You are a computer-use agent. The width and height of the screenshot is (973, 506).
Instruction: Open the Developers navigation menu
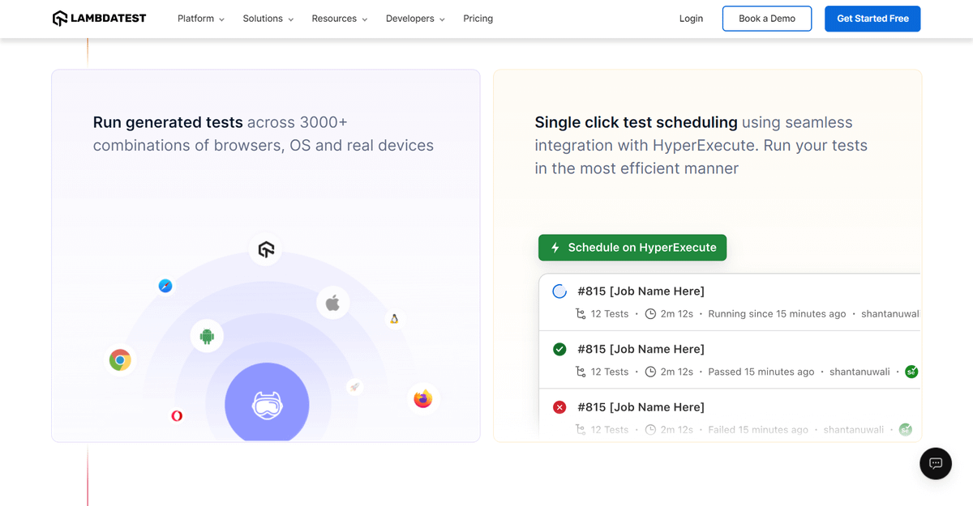coord(415,19)
